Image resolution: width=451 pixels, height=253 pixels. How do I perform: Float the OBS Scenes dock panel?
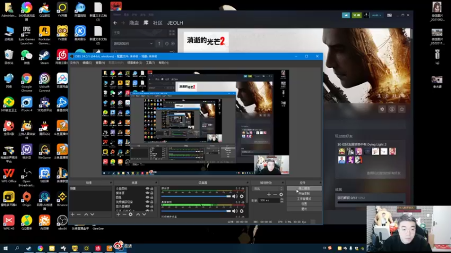[x=110, y=183]
